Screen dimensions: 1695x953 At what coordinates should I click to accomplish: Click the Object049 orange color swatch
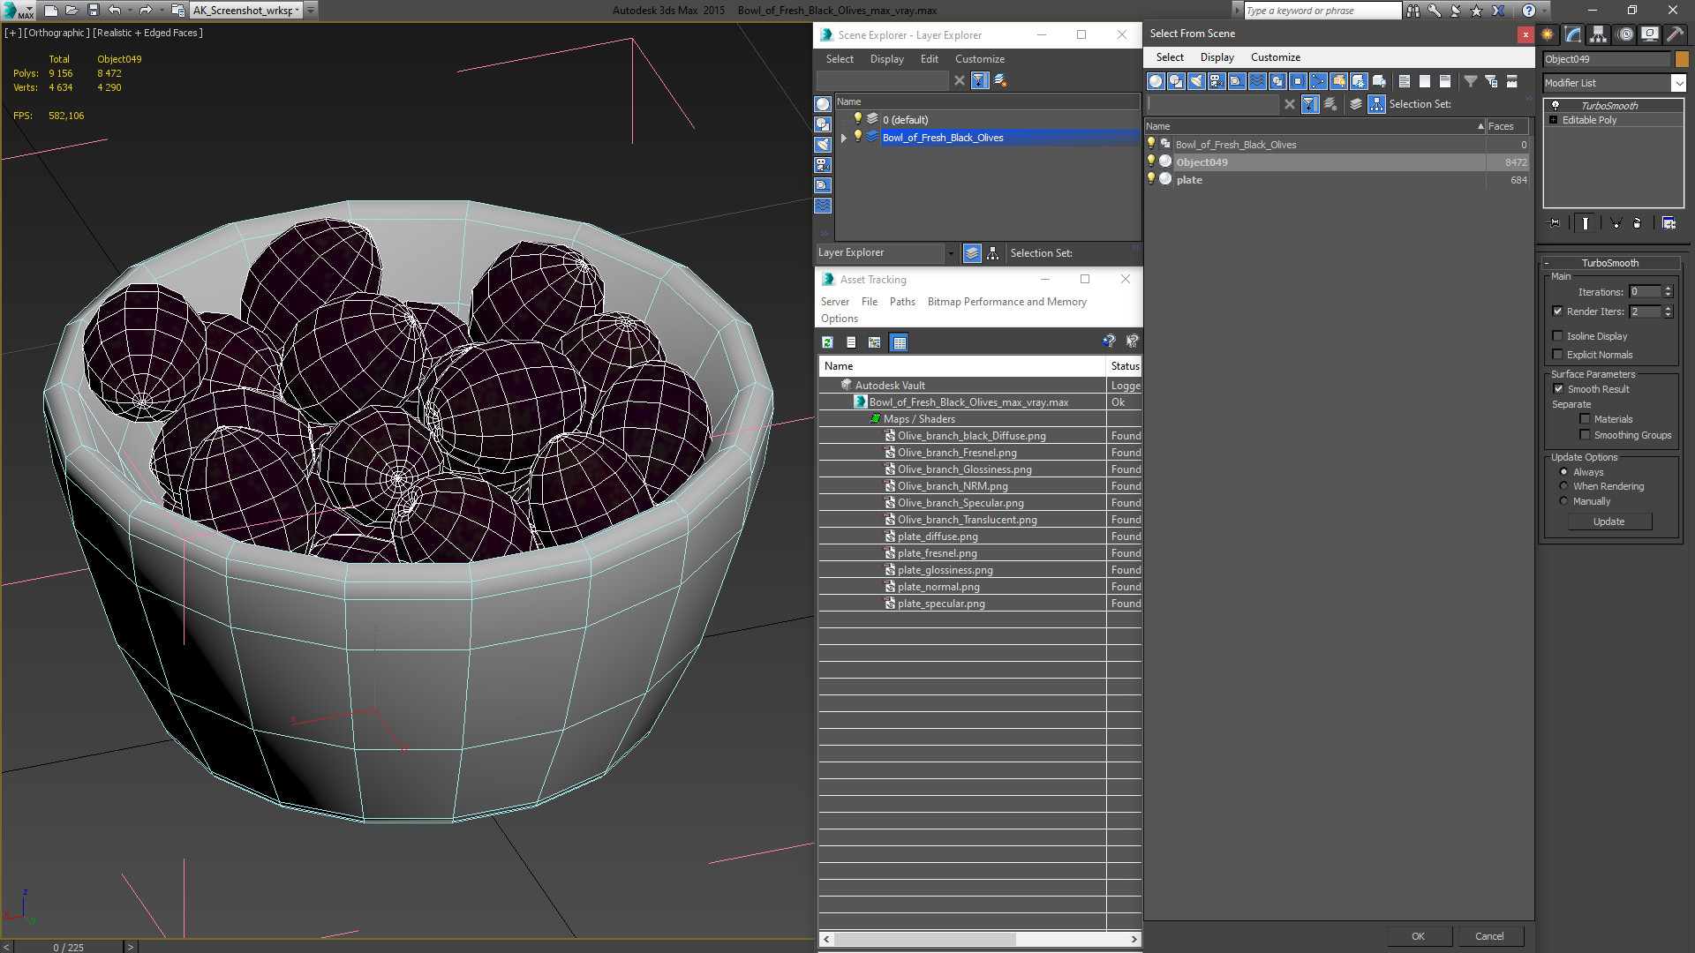point(1682,59)
